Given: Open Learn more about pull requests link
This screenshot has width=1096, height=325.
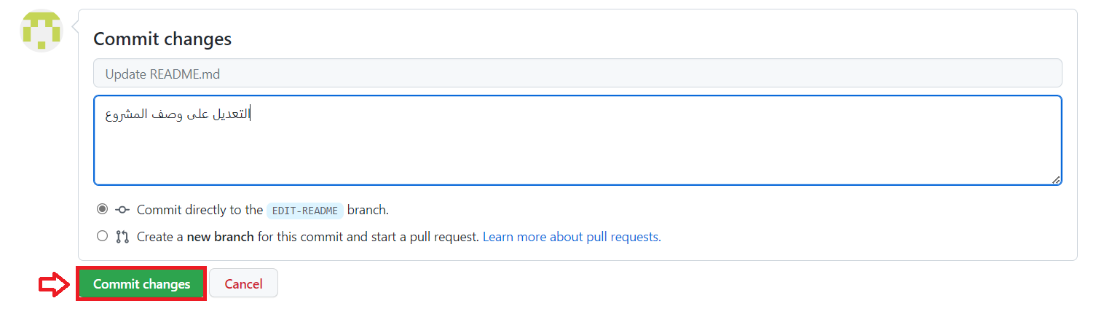Looking at the screenshot, I should coord(572,237).
